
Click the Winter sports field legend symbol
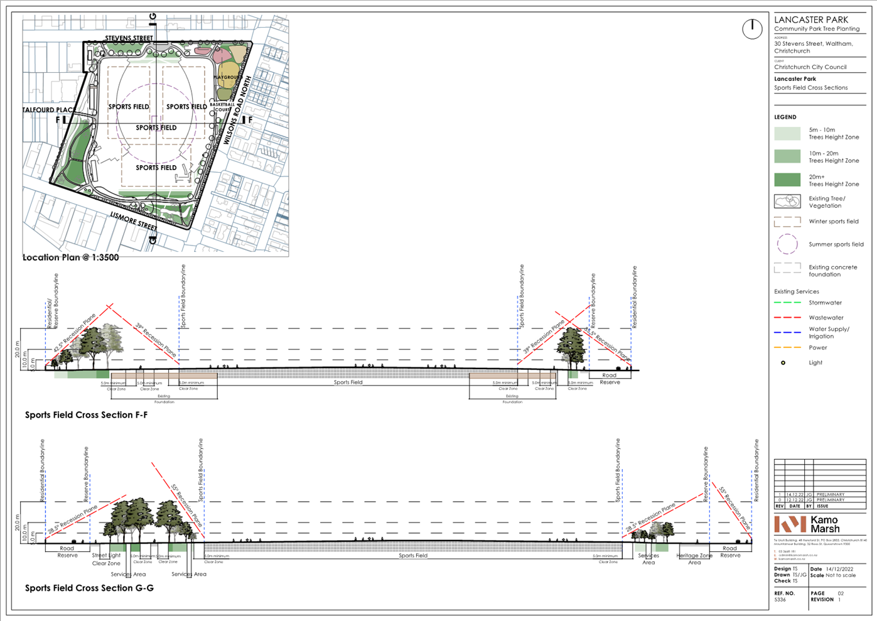787,222
